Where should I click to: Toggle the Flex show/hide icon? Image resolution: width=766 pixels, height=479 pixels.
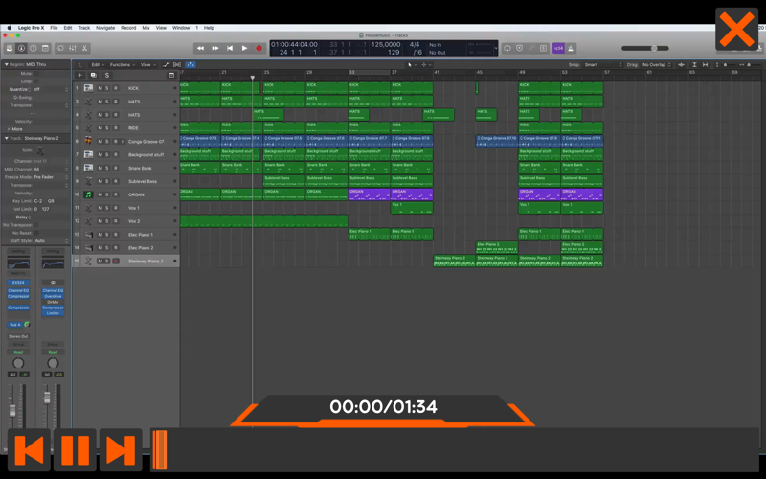pos(177,64)
